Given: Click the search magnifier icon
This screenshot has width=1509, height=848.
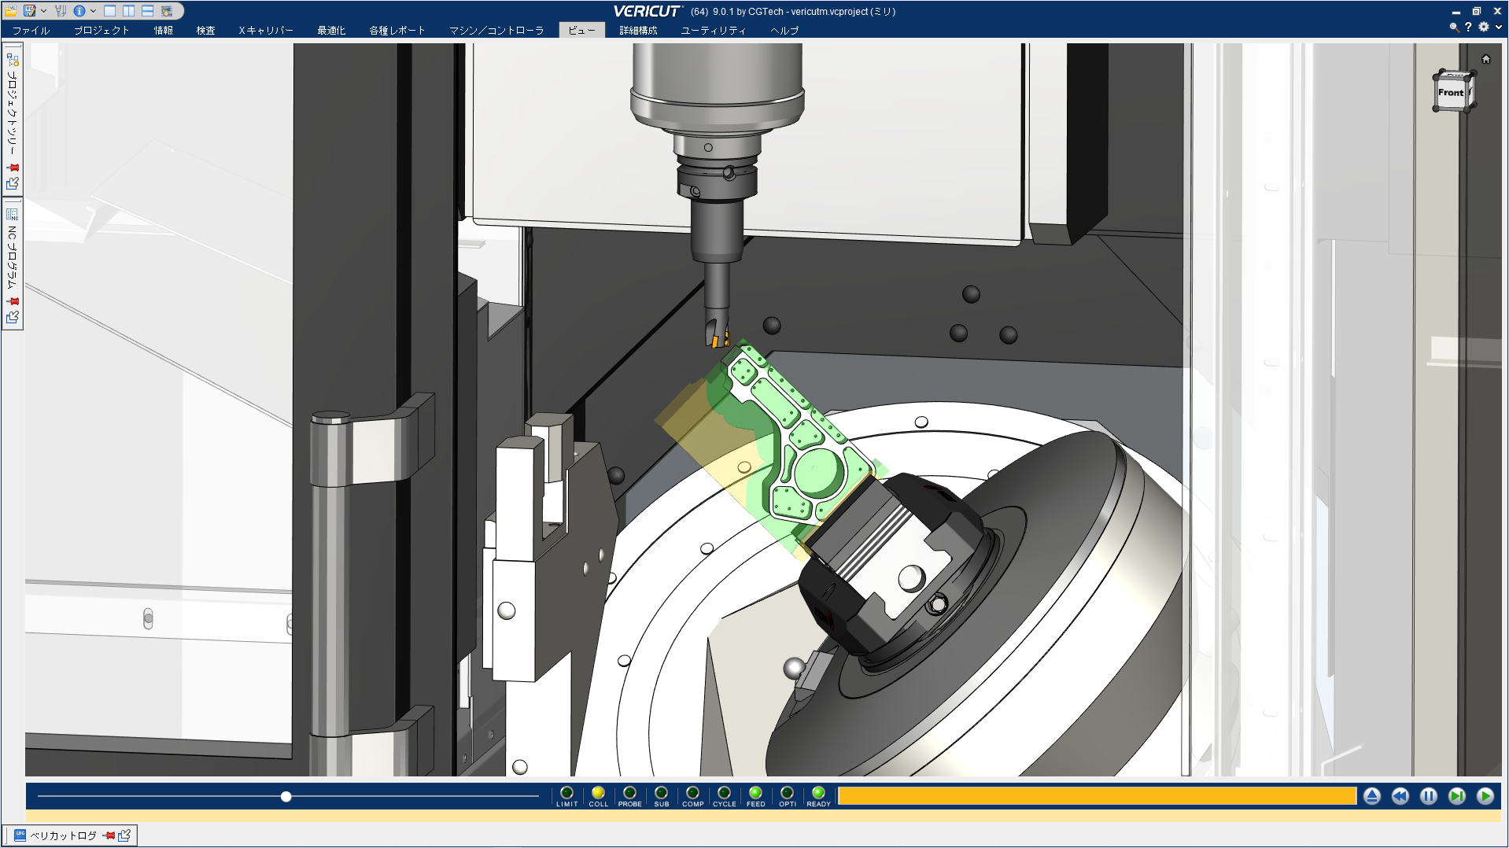Looking at the screenshot, I should click(1454, 27).
